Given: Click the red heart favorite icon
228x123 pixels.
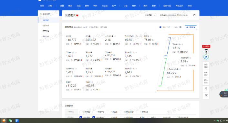Looking at the screenshot, I should click(x=77, y=15).
